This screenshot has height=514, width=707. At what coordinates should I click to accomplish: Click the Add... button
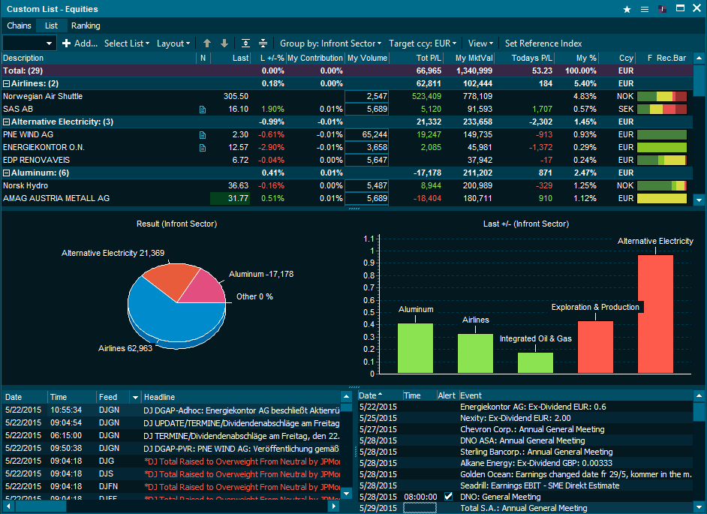[80, 44]
